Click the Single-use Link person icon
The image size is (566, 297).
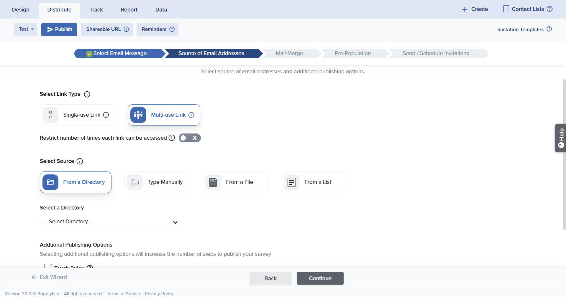click(x=50, y=115)
